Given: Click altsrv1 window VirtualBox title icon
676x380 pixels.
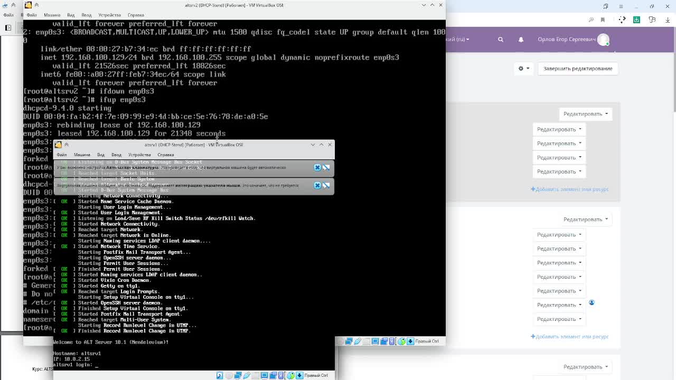Looking at the screenshot, I should (58, 145).
